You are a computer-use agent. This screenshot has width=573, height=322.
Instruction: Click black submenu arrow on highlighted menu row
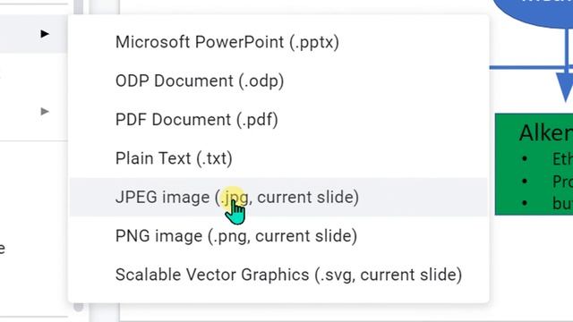45,34
